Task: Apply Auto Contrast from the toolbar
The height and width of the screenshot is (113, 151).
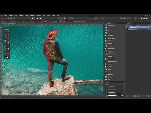Action: click(35, 18)
